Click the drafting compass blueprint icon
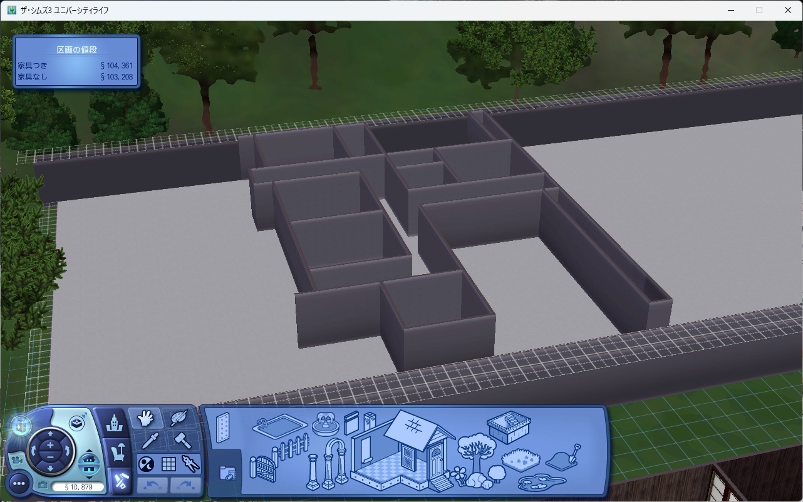 (190, 464)
